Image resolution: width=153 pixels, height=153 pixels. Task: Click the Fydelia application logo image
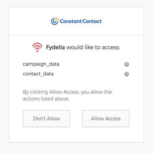click(37, 48)
